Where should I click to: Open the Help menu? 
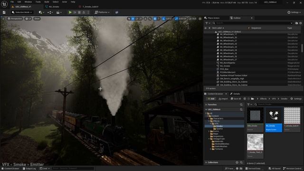coord(73,2)
